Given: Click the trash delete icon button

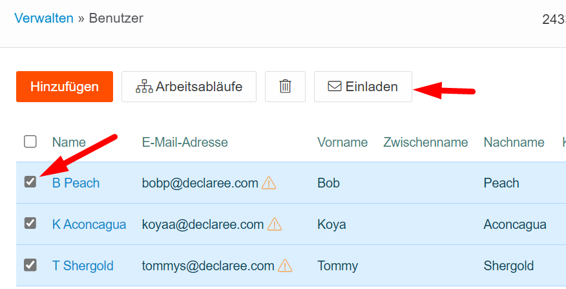Looking at the screenshot, I should click(x=285, y=87).
